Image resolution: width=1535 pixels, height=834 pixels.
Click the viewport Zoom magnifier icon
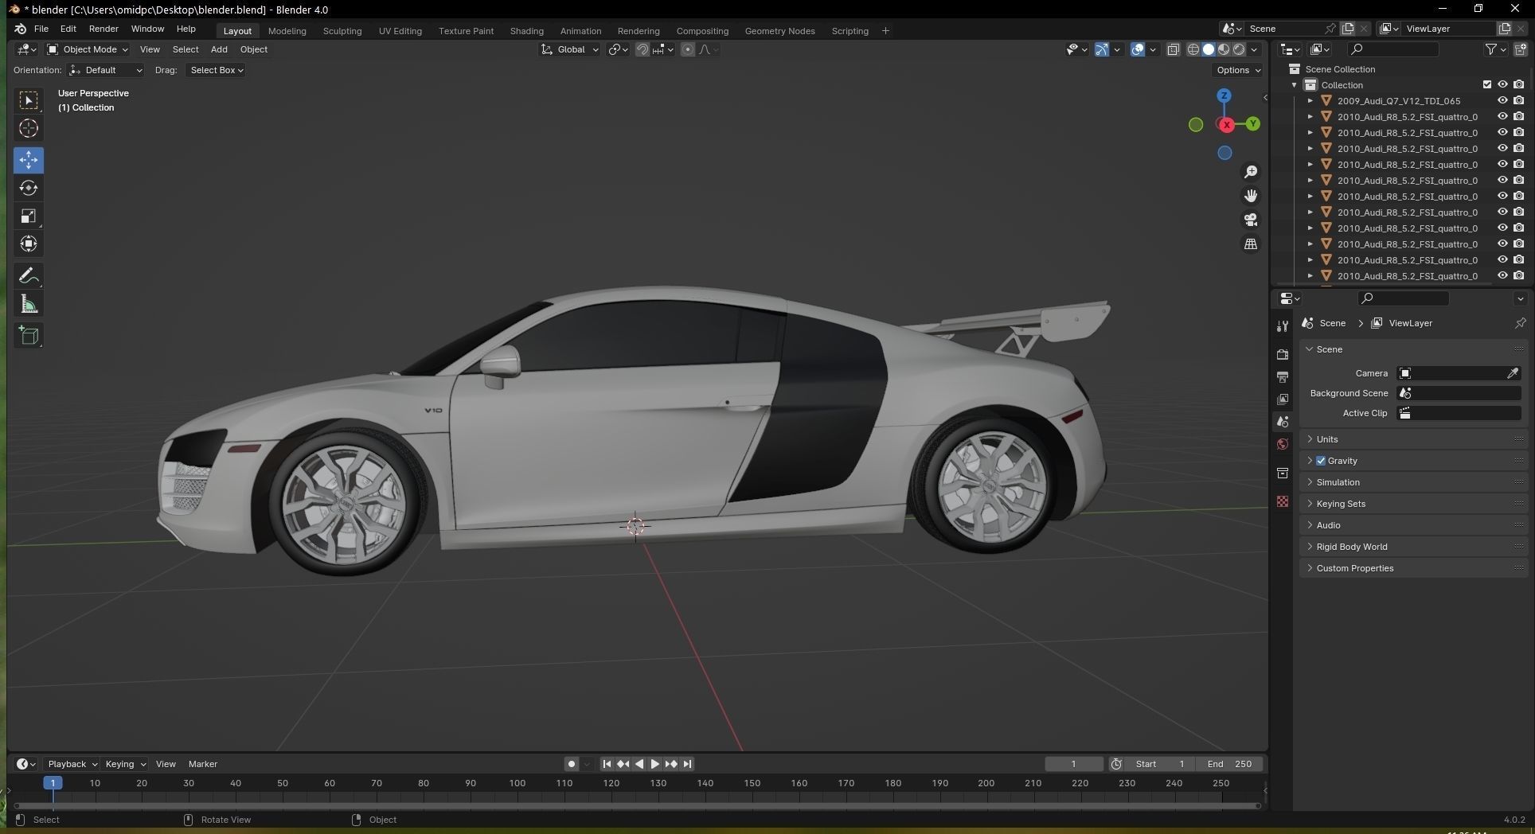pos(1251,172)
